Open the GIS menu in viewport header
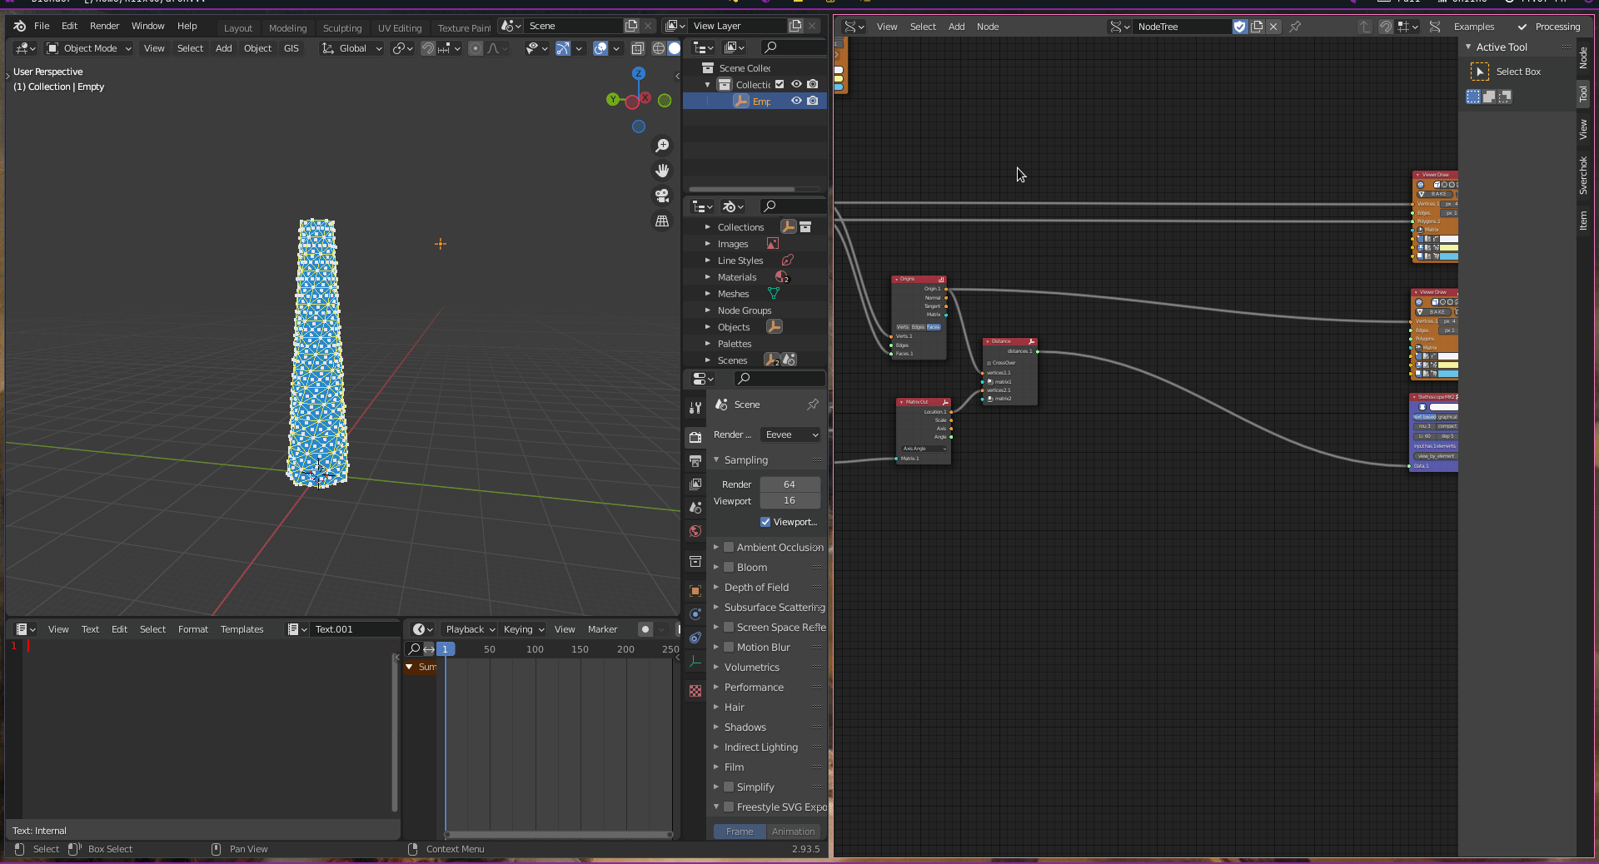 [x=291, y=48]
